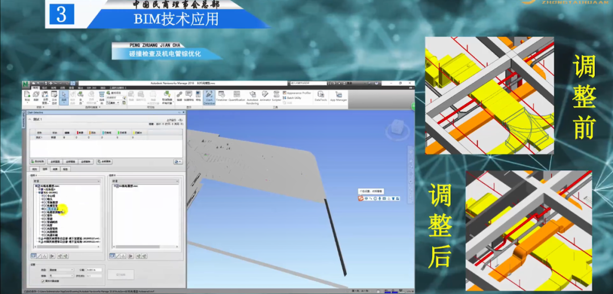Image resolution: width=613 pixels, height=294 pixels.
Task: Click the Appearance Profiler tool
Action: click(298, 92)
